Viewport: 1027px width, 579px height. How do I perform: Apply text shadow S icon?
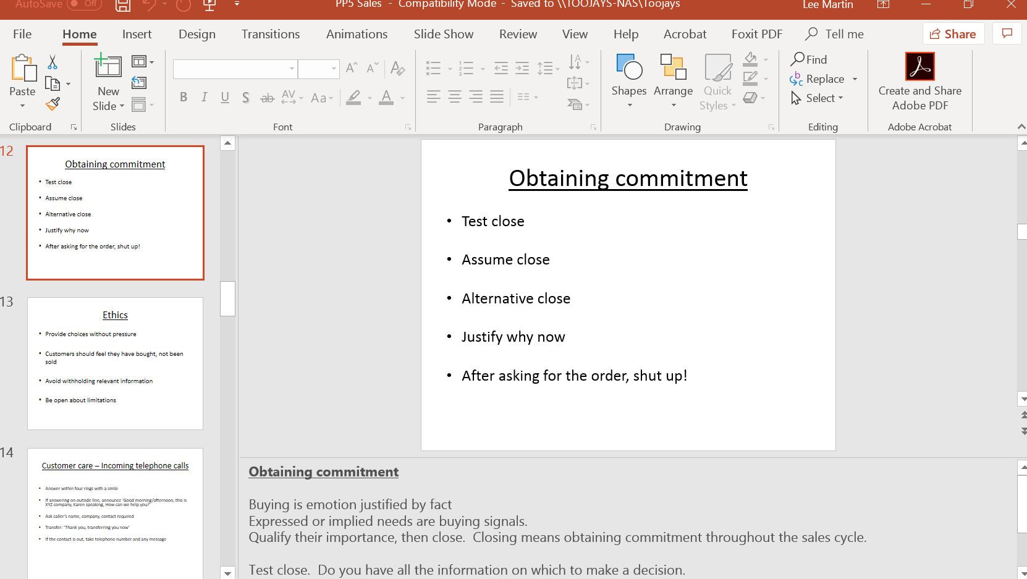coord(246,98)
